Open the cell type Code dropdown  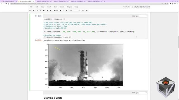click(x=74, y=11)
